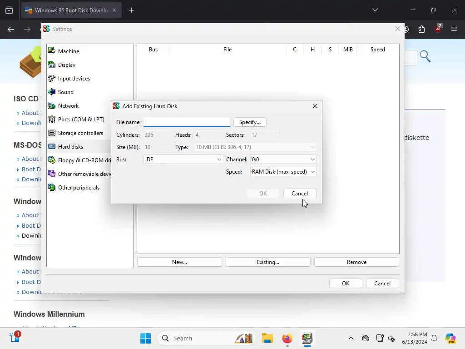
Task: Click the File name input field
Action: [x=187, y=122]
